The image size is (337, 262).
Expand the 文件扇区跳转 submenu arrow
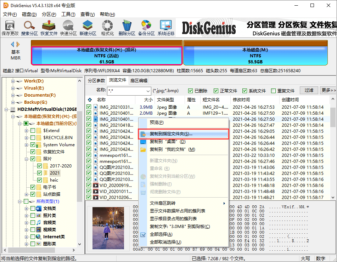[x=224, y=203]
